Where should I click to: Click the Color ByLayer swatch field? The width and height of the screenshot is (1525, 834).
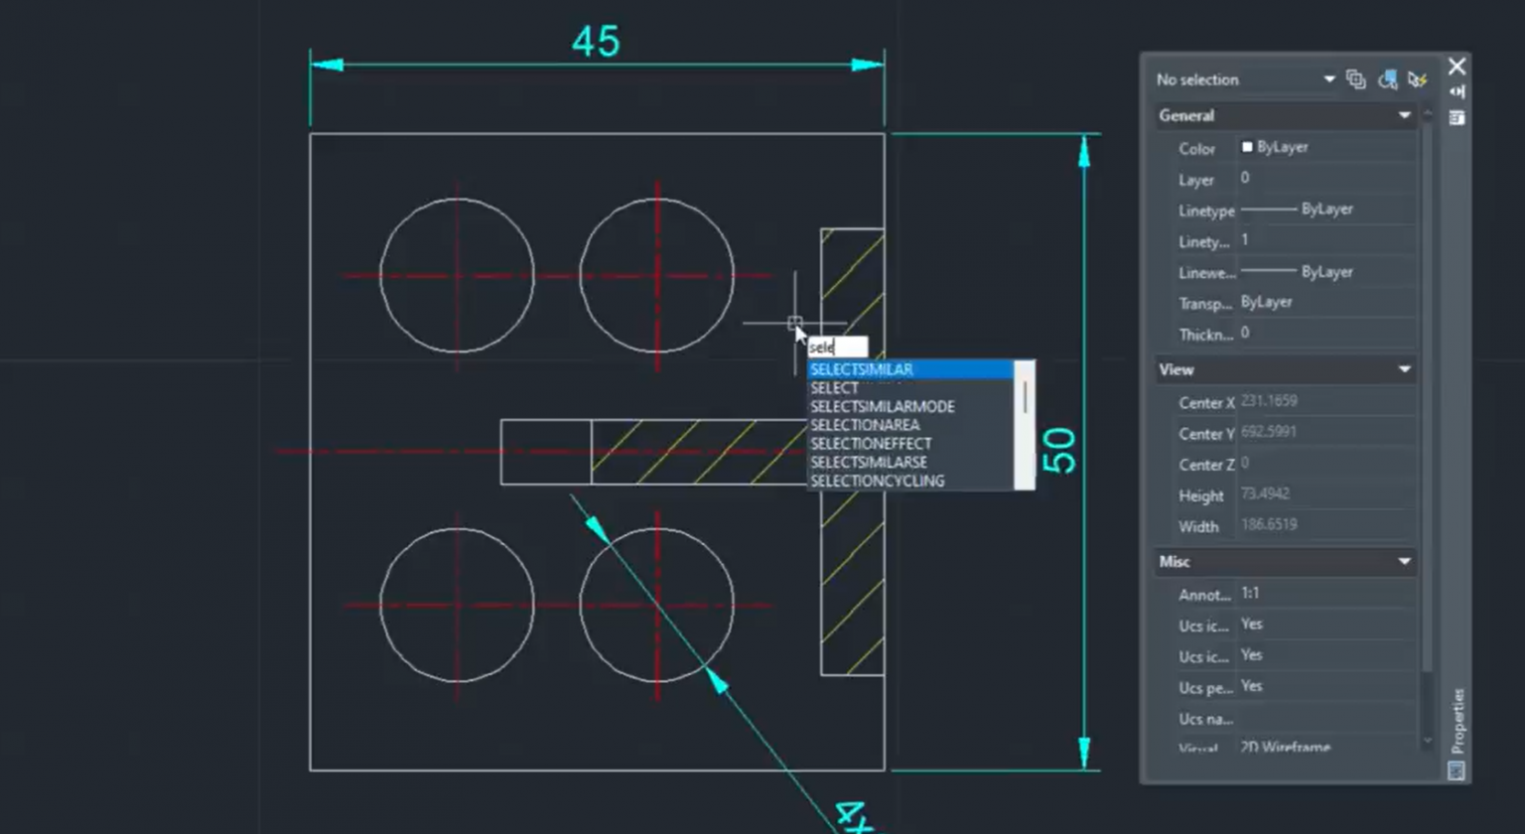tap(1324, 147)
